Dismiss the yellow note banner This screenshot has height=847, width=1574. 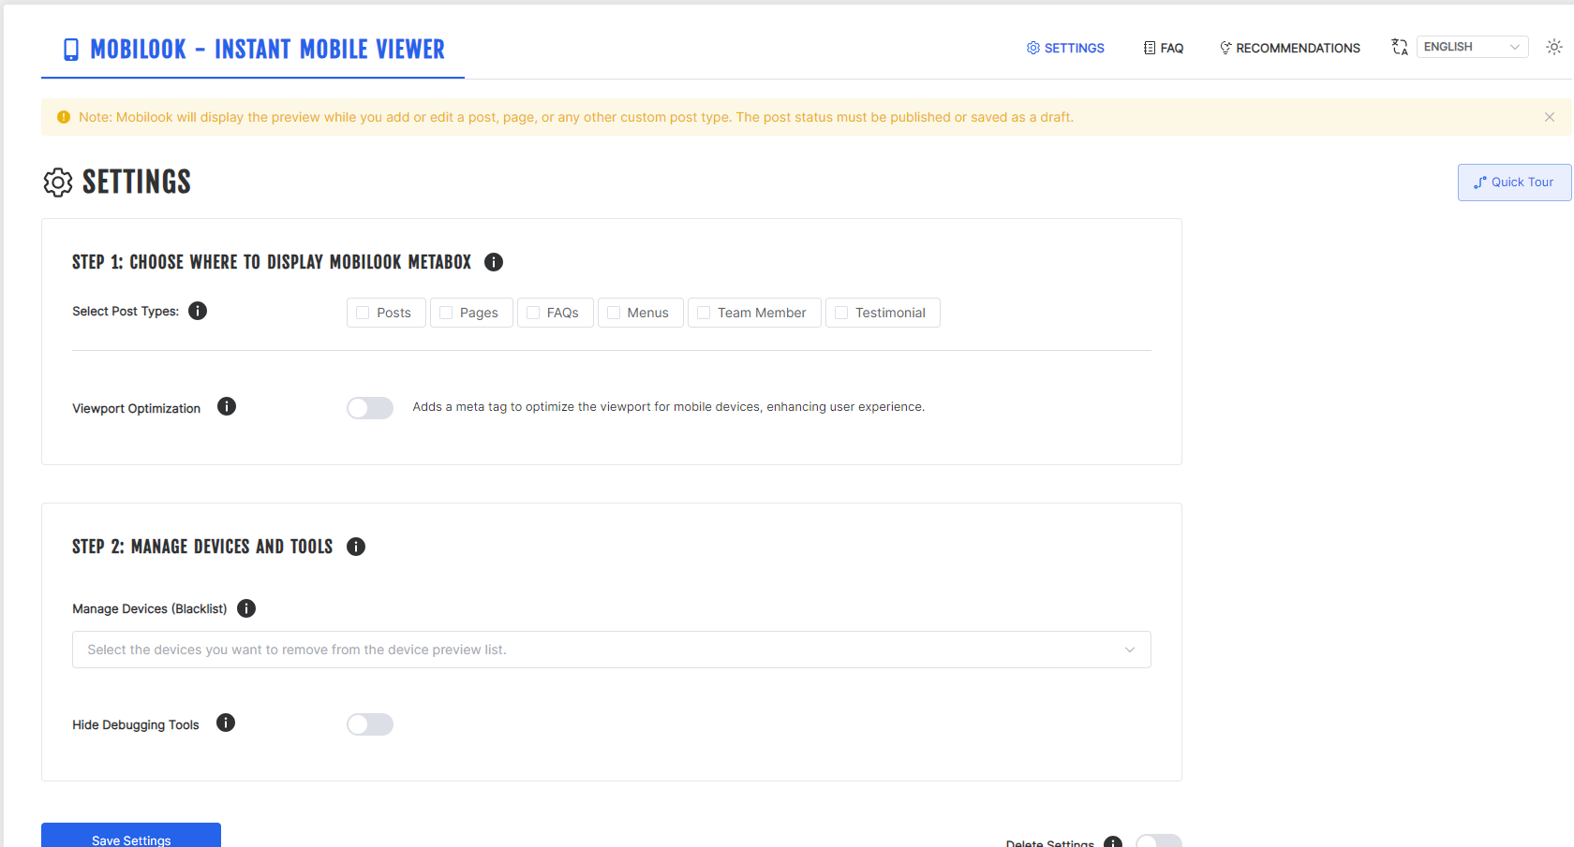click(x=1550, y=117)
